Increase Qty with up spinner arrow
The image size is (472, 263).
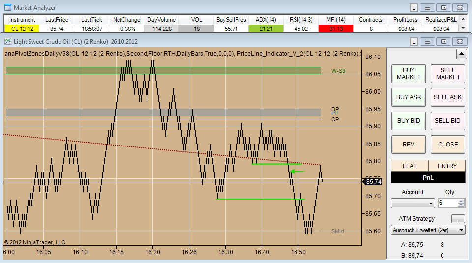(461, 201)
